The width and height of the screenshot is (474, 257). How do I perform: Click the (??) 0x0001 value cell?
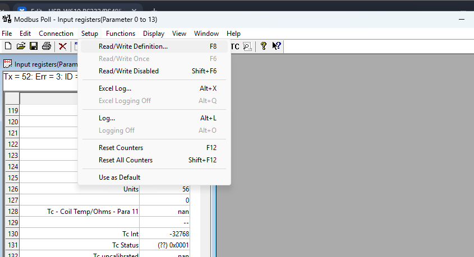click(165, 245)
